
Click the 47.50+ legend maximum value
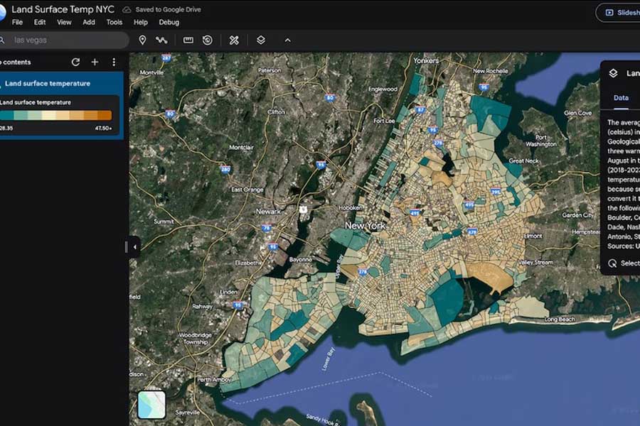click(x=103, y=128)
